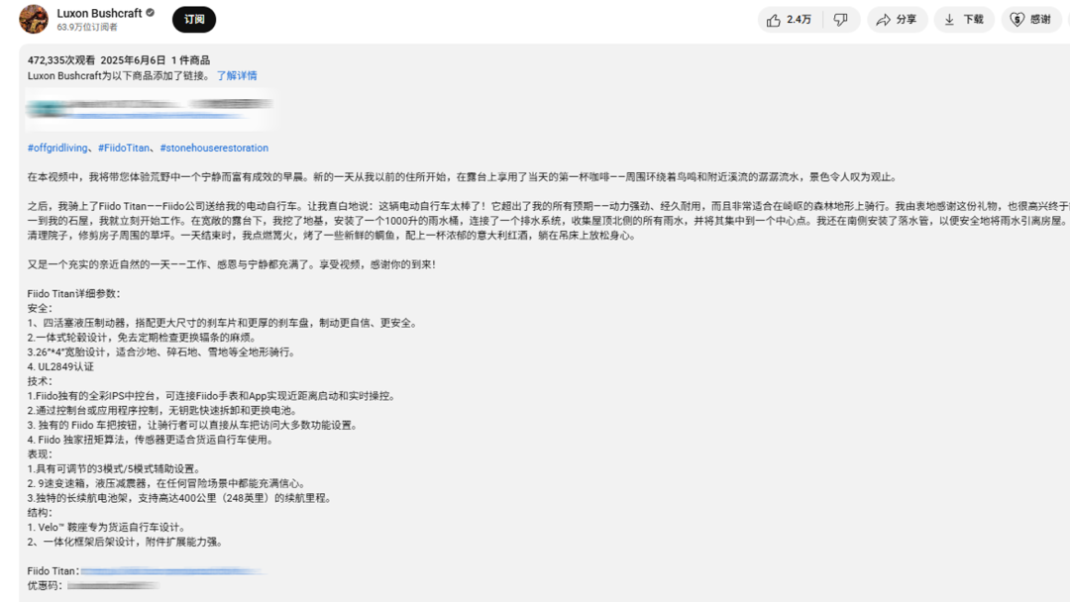This screenshot has height=602, width=1070.
Task: Click the paragraph starting 又是一个充实的
Action: tap(232, 264)
